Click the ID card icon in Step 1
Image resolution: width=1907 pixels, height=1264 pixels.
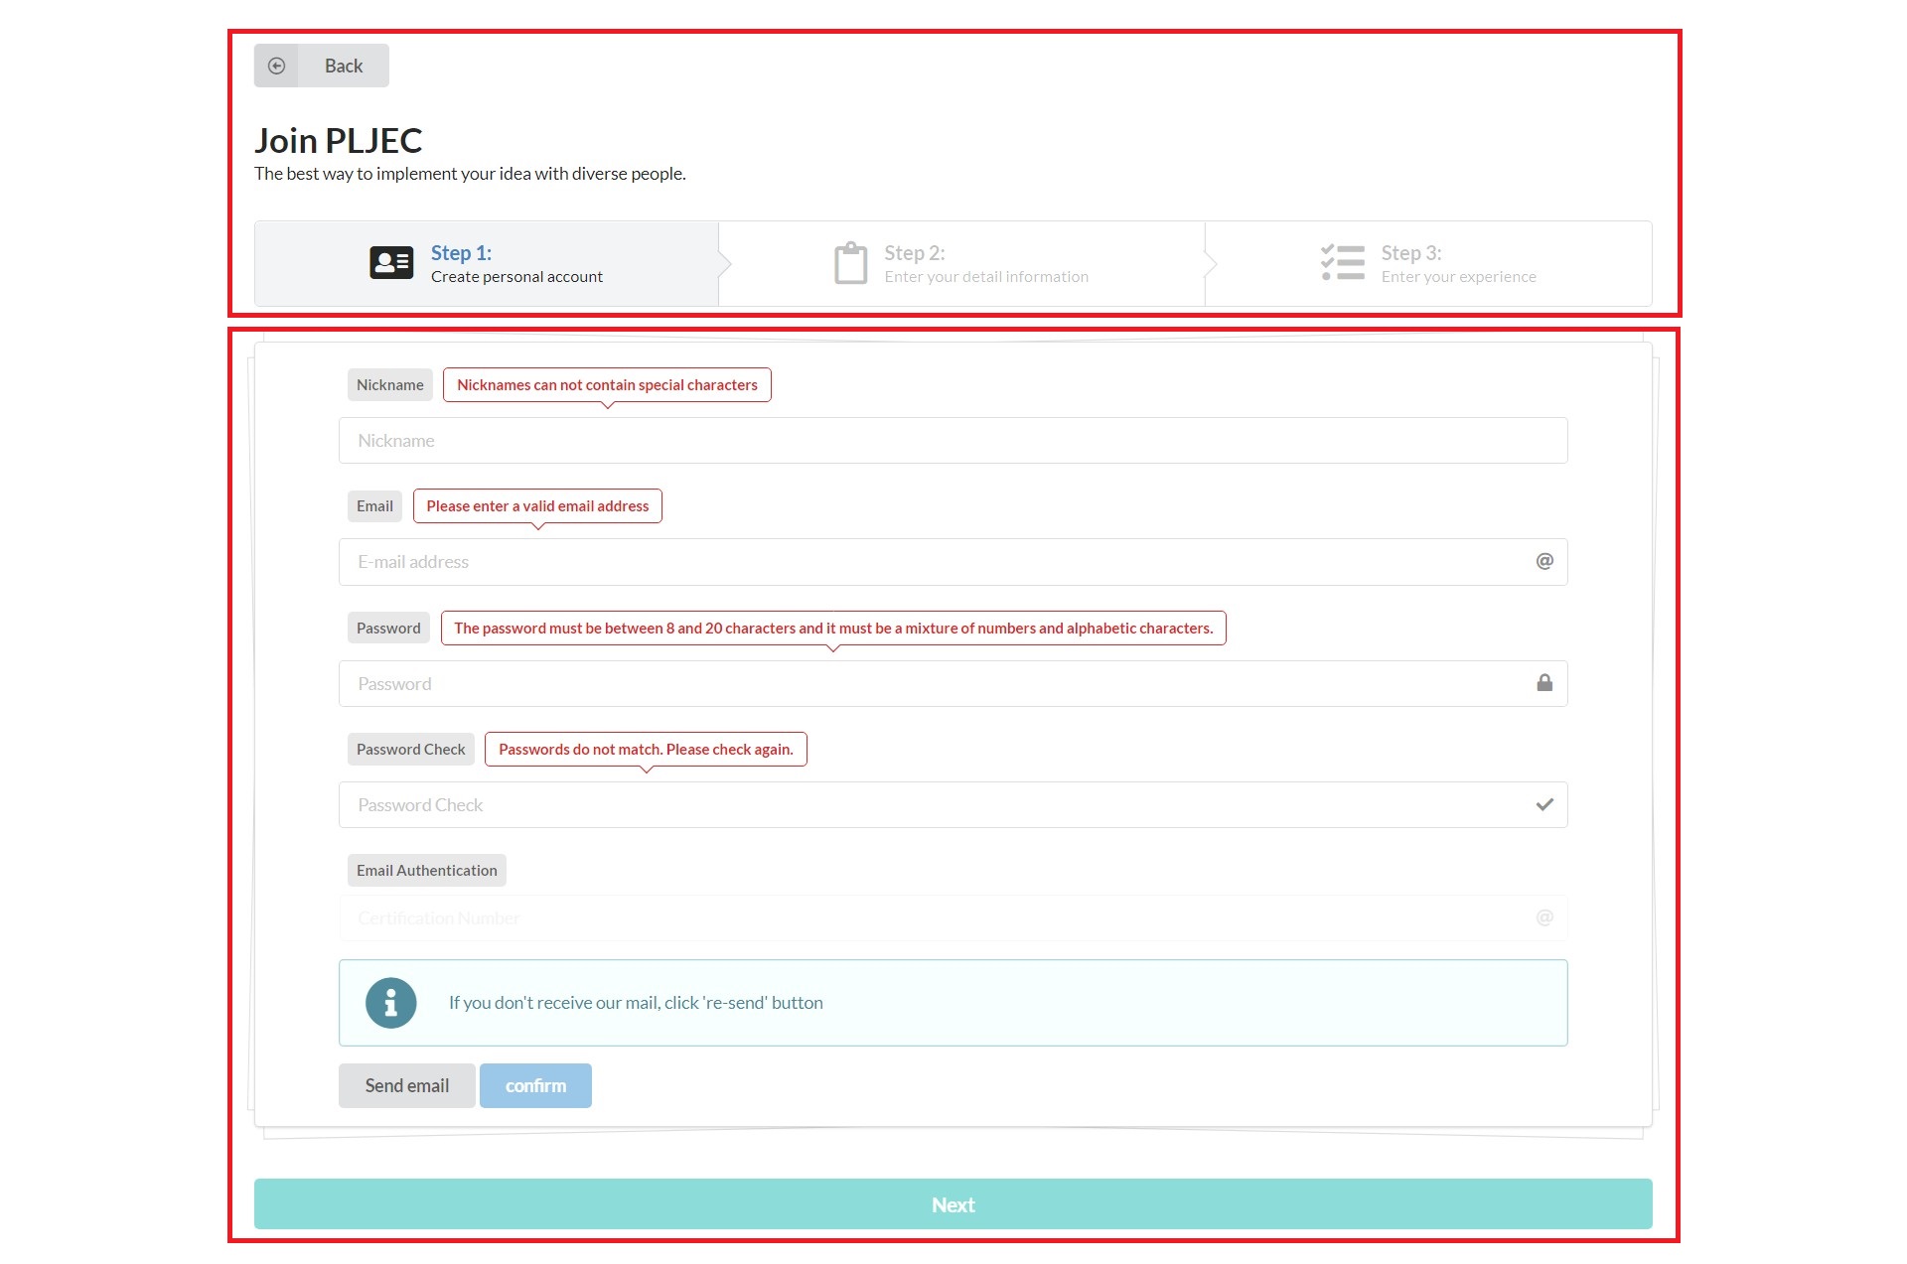click(x=391, y=263)
